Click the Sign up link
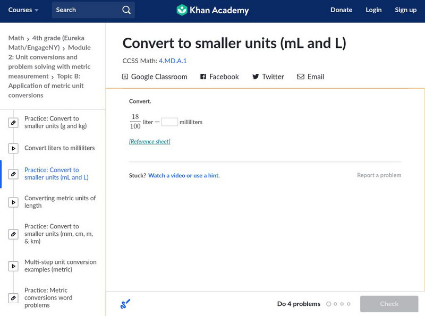Image resolution: width=425 pixels, height=316 pixels. 406,10
